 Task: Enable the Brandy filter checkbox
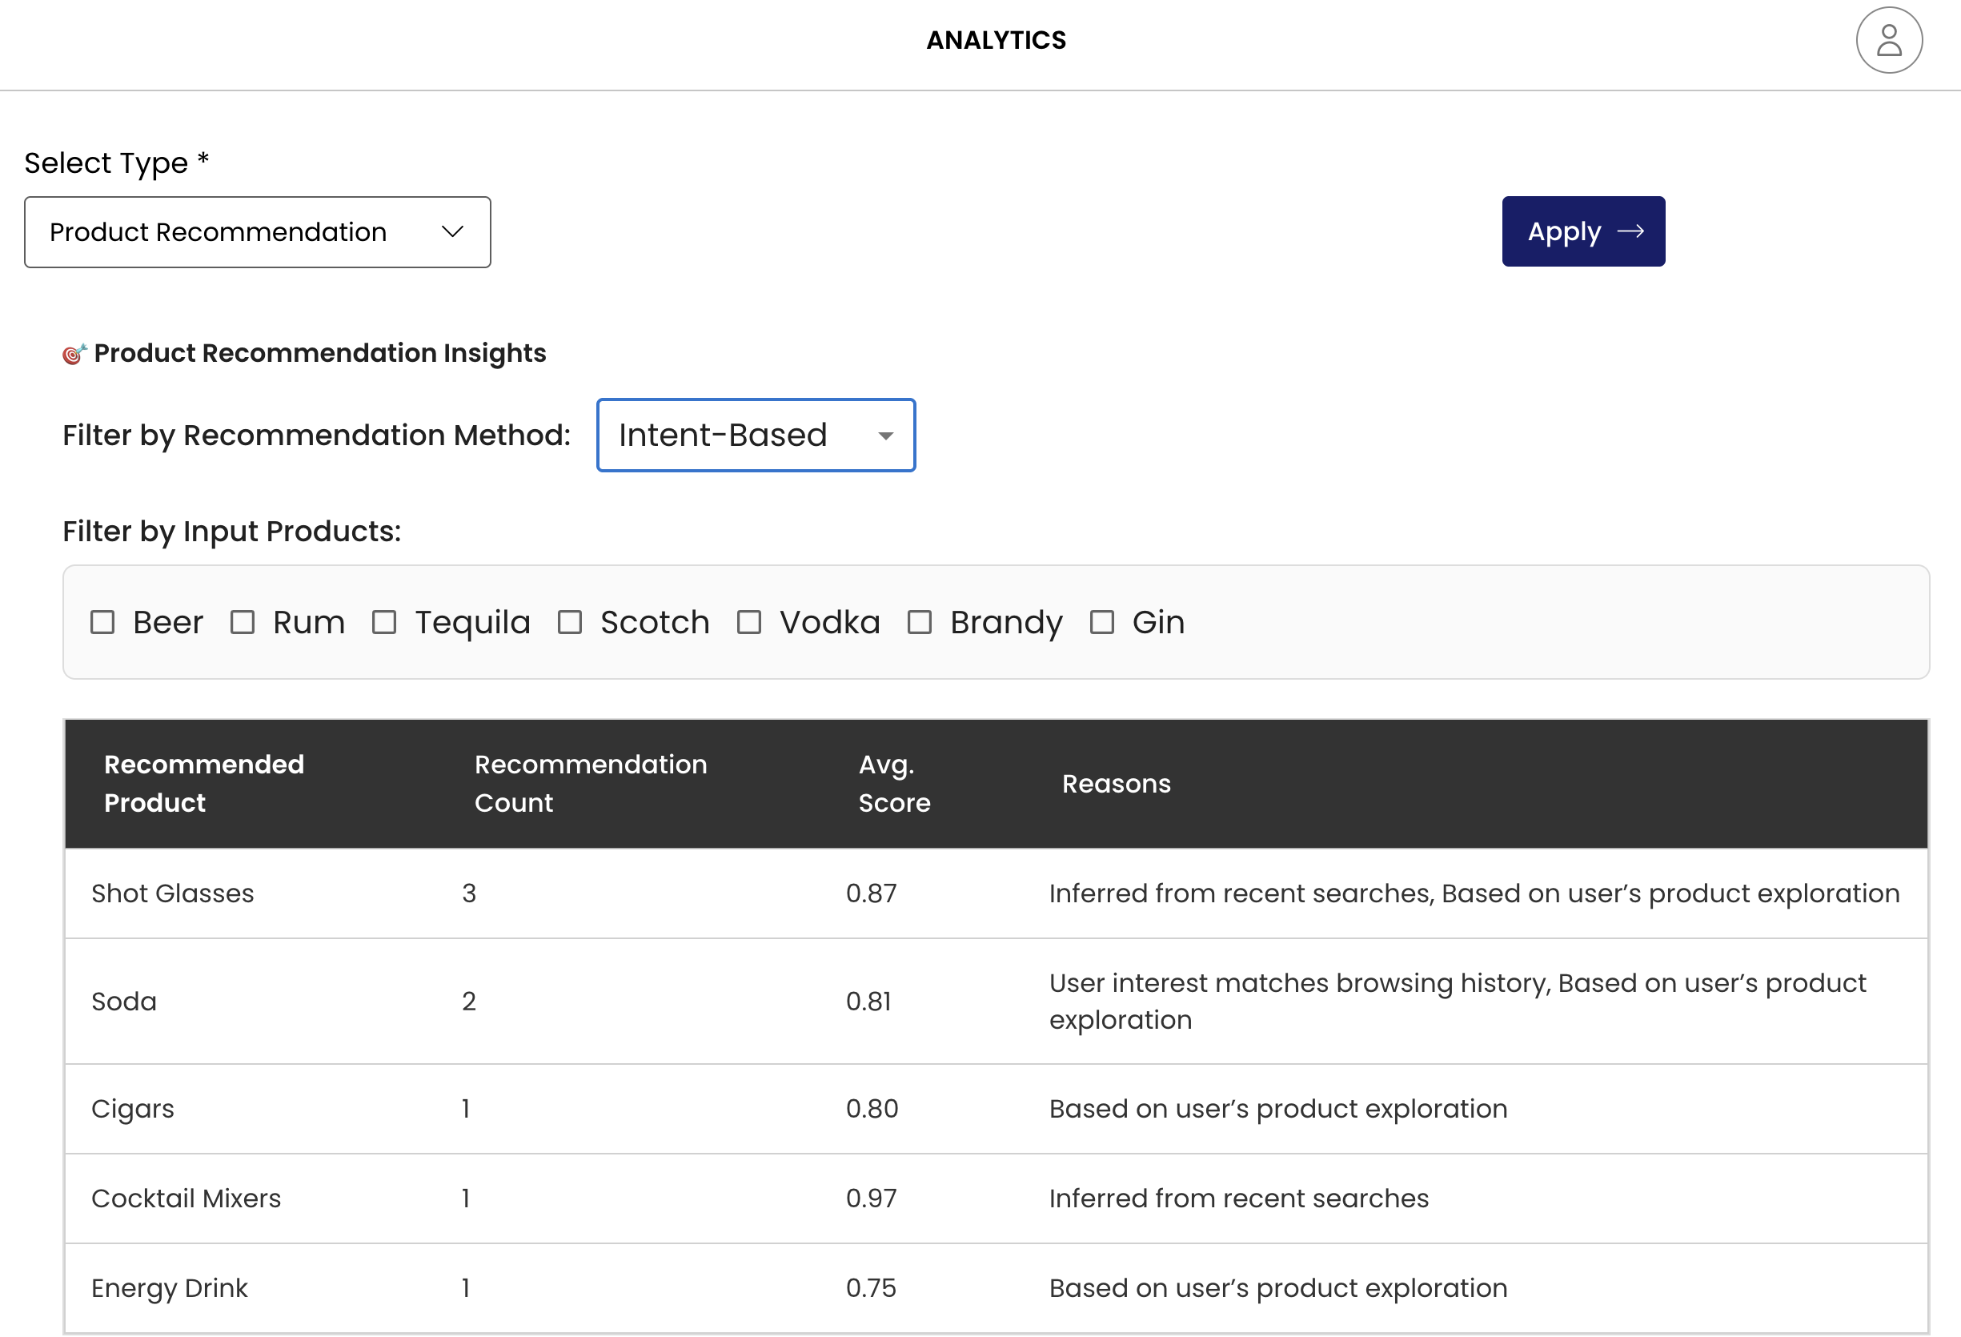click(919, 622)
